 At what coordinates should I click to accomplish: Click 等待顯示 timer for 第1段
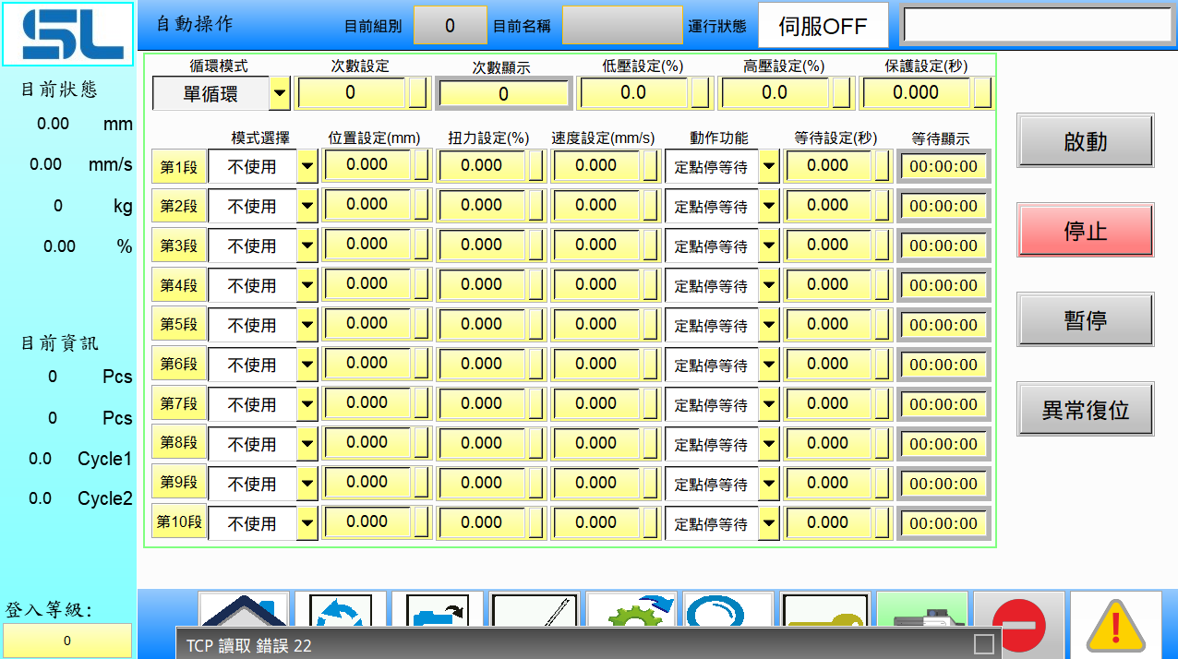[944, 167]
